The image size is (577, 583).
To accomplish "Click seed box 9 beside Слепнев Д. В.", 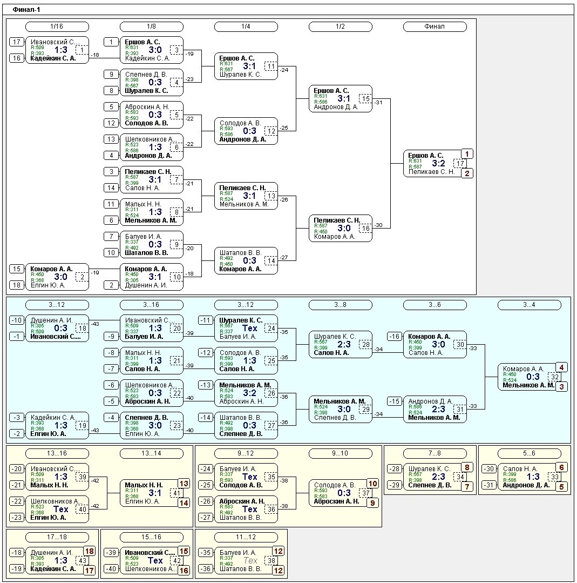I will (111, 75).
